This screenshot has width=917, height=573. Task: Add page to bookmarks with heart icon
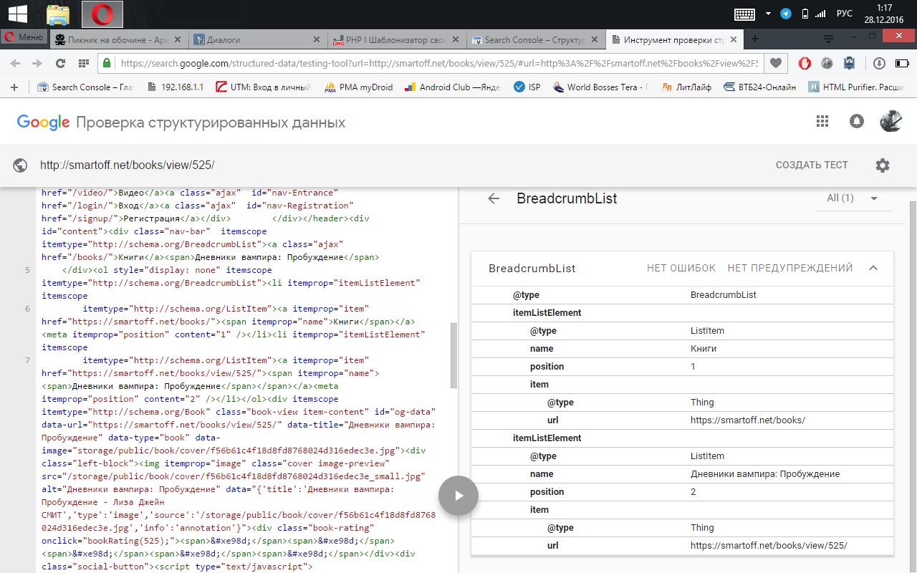click(x=774, y=63)
